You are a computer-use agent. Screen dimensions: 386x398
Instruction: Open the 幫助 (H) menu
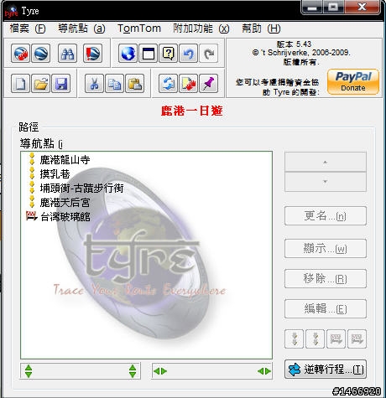[x=261, y=28]
